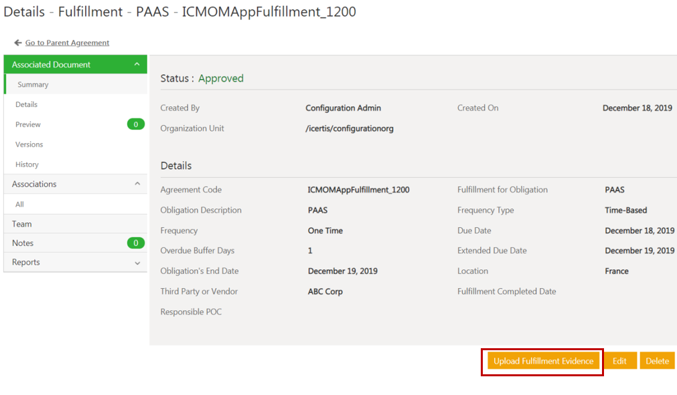Open the Details sidebar item
Viewport: 677px width, 395px height.
click(x=27, y=104)
